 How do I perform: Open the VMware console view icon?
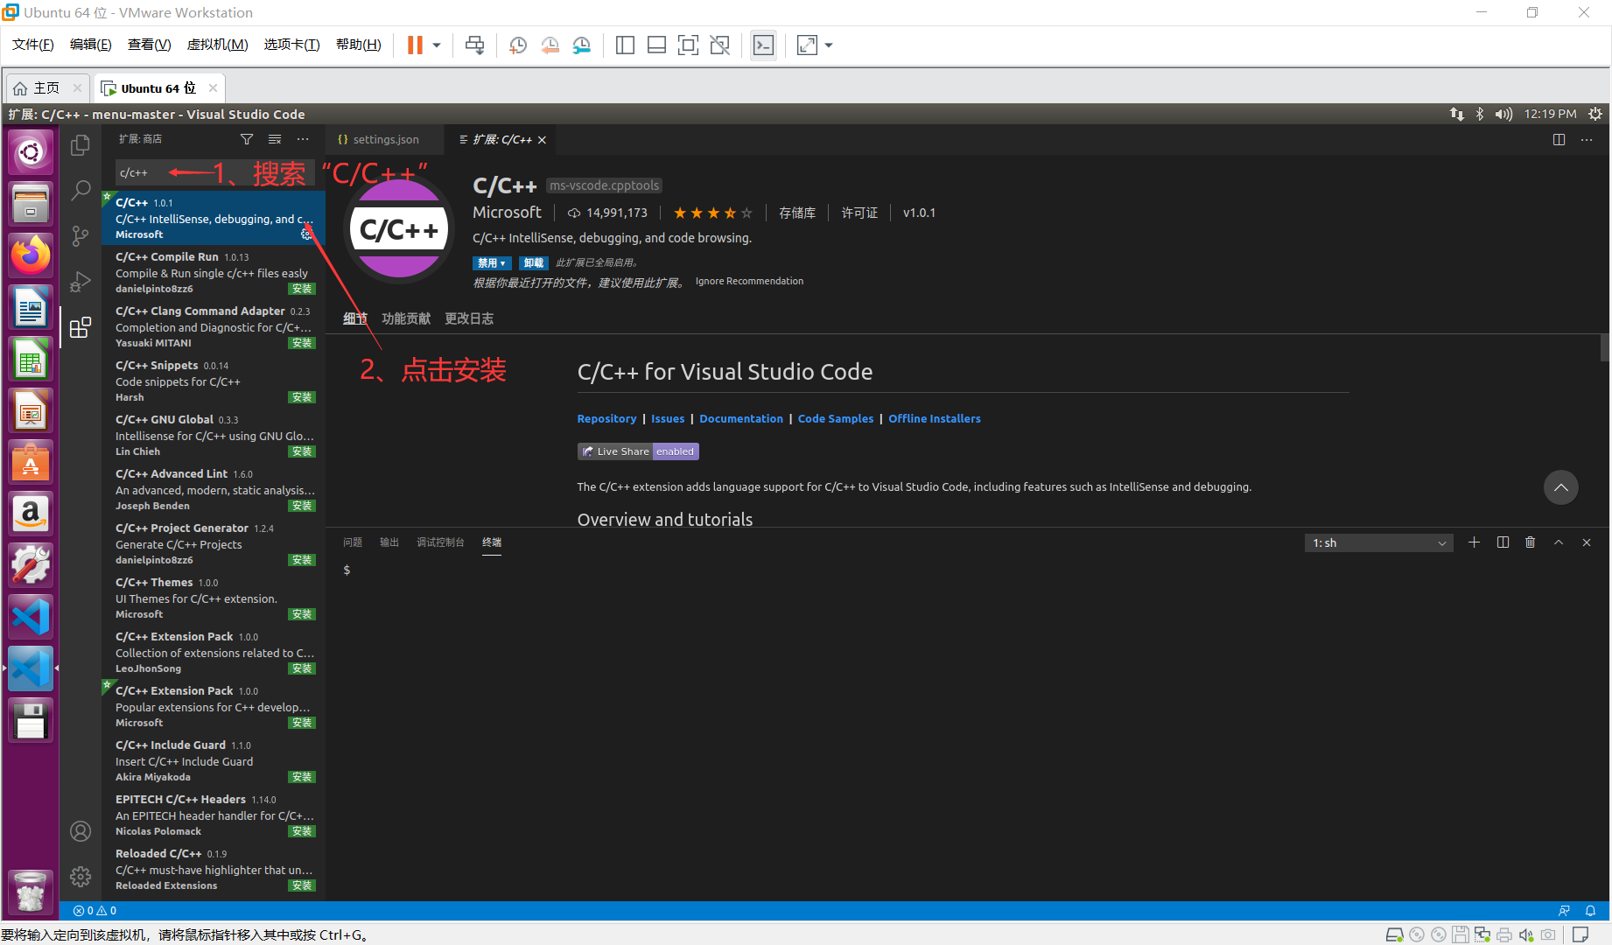click(x=763, y=45)
